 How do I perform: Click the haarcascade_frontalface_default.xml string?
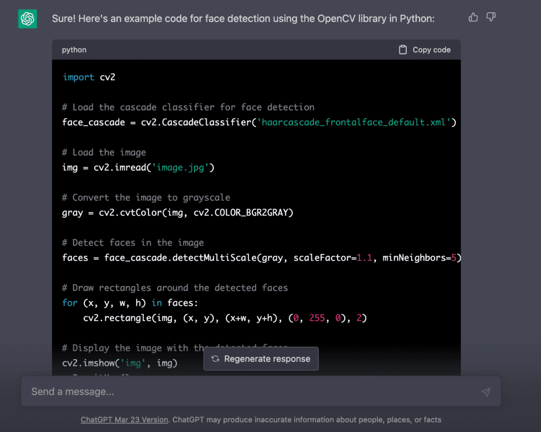tap(354, 122)
